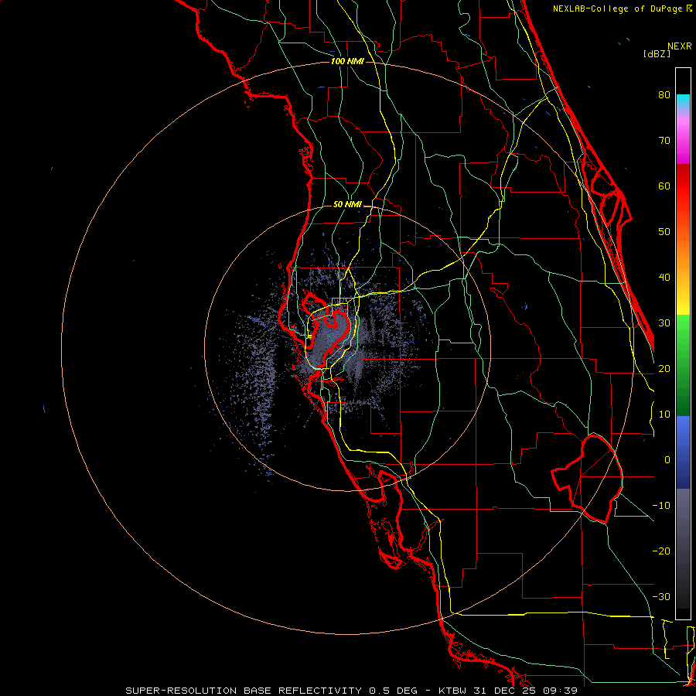696x696 pixels.
Task: Click the 60 dBZ scale value
Action: pyautogui.click(x=664, y=186)
